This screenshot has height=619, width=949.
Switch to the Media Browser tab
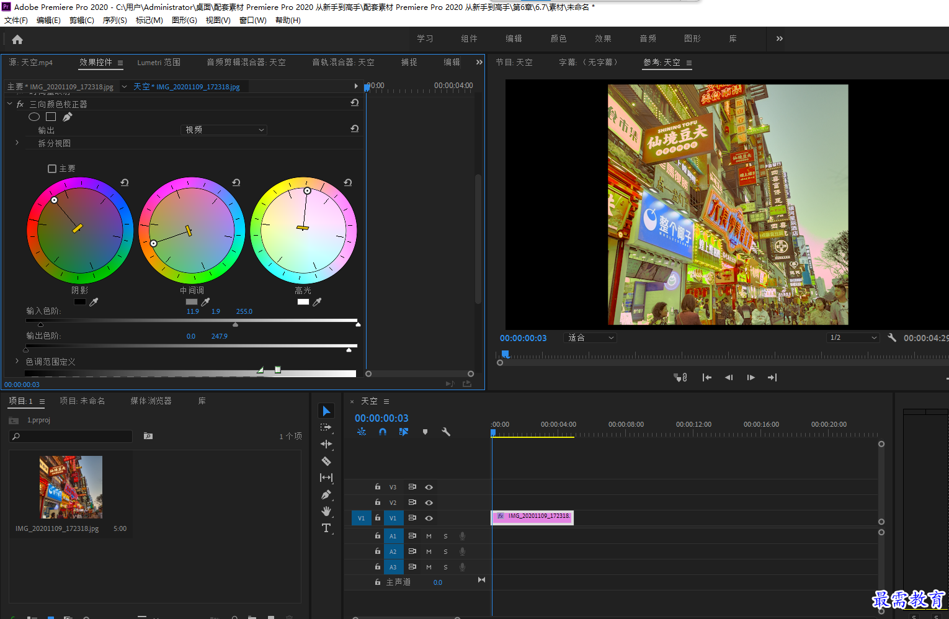[x=151, y=401]
